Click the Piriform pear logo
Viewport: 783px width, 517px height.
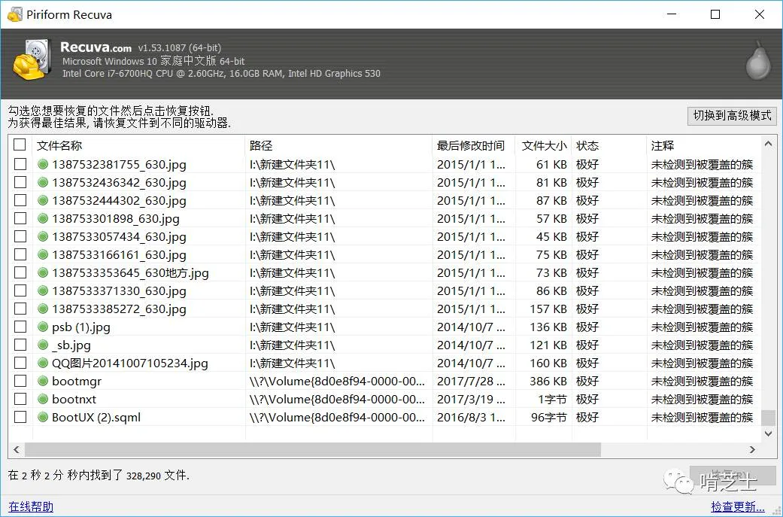(x=758, y=61)
